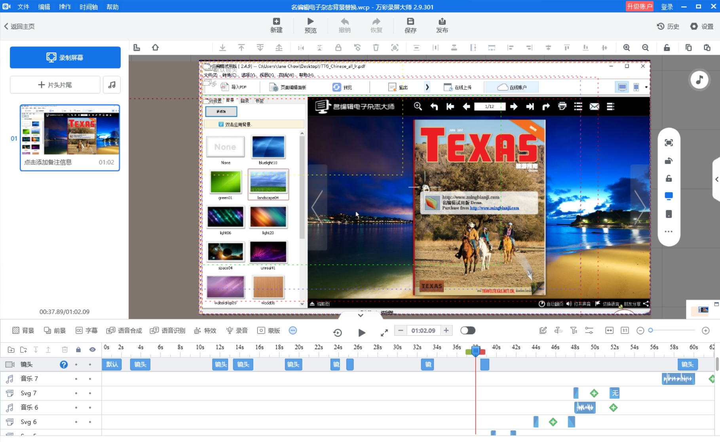Viewport: 720px width, 442px height.
Task: Go back via 返回主页
Action: click(x=19, y=26)
